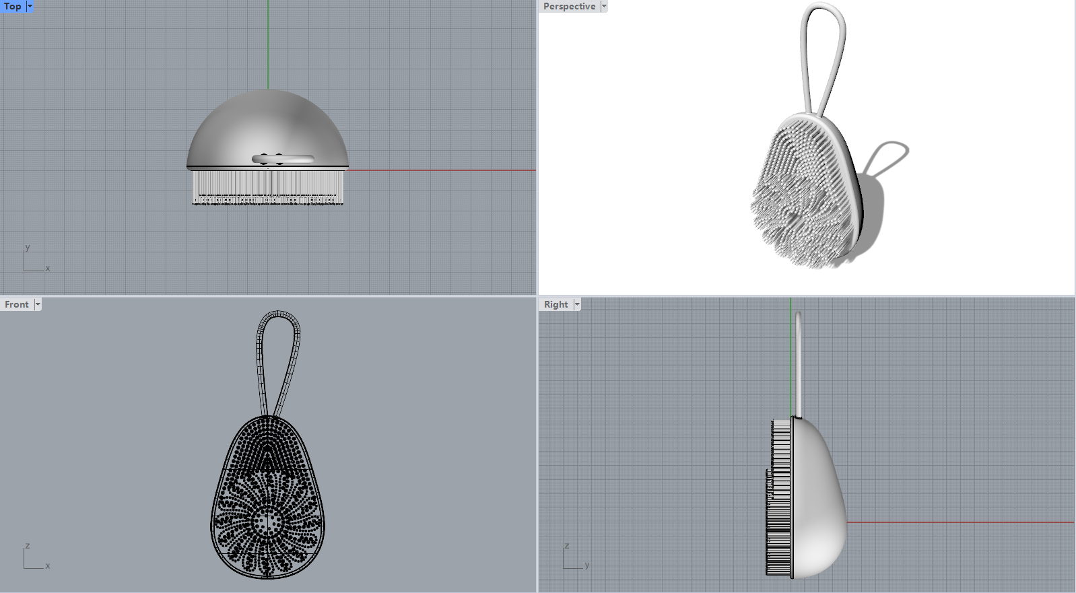Activate the Top viewport title label
The height and width of the screenshot is (593, 1076).
pos(13,6)
